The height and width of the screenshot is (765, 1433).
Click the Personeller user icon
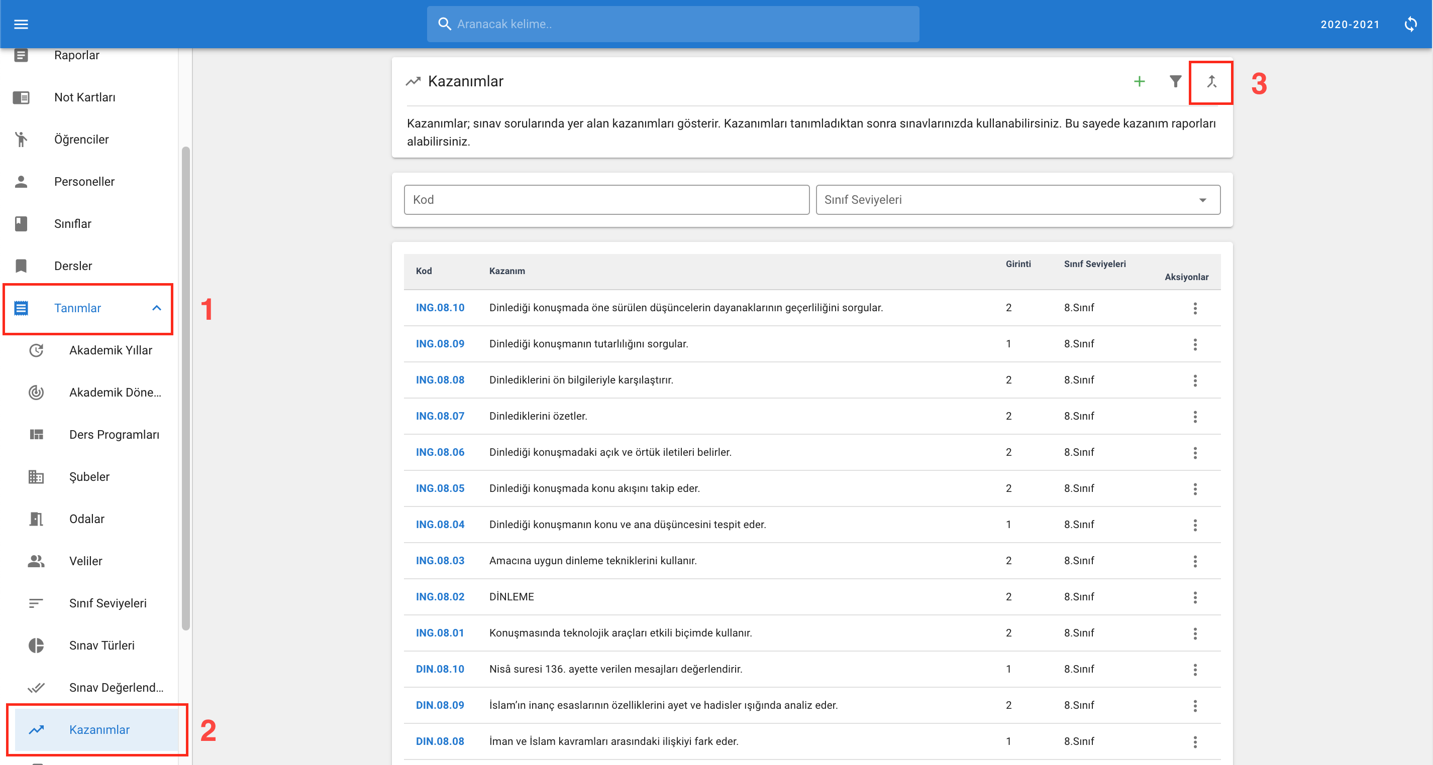[21, 182]
